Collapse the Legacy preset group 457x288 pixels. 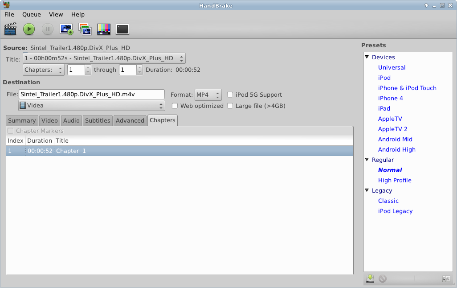coord(367,190)
